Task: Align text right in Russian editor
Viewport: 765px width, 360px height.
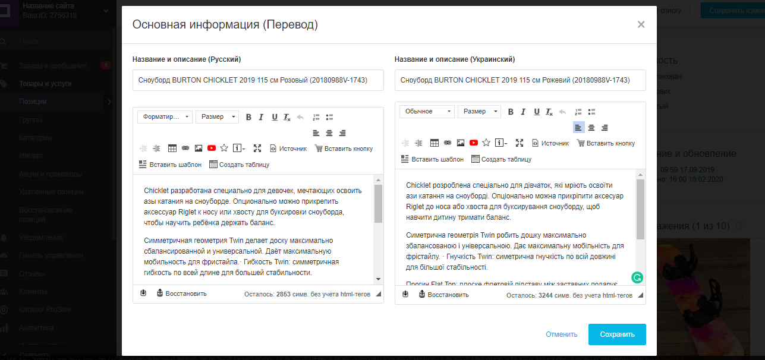Action: click(x=342, y=133)
